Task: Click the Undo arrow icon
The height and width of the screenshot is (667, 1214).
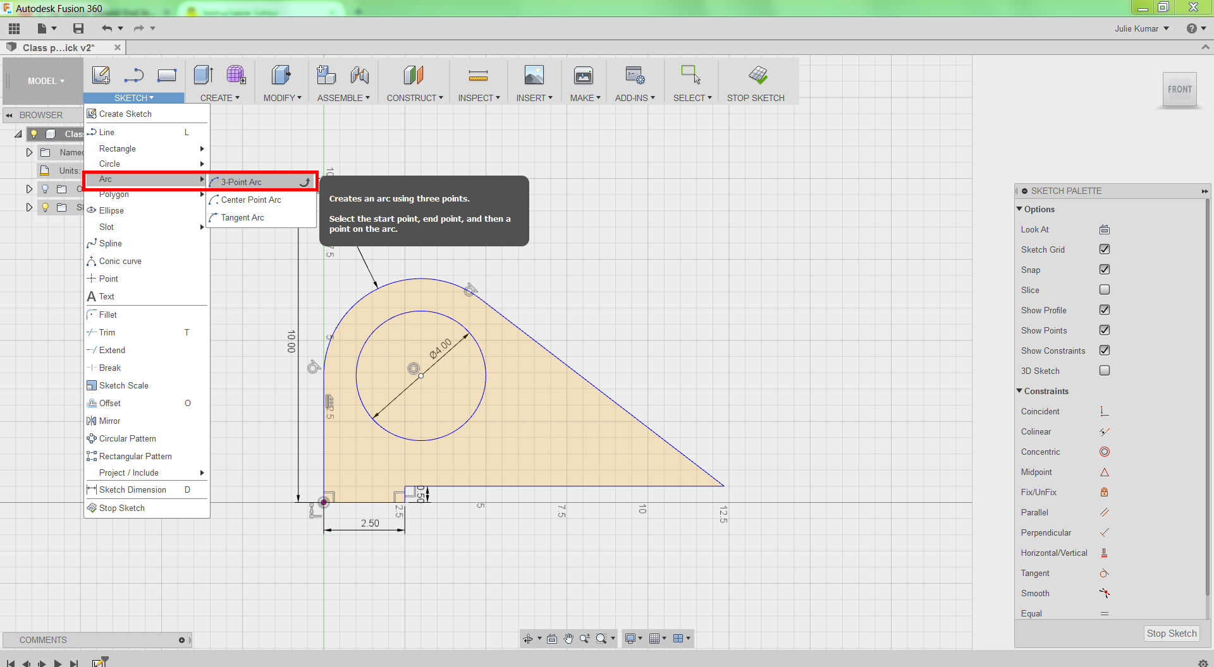Action: pyautogui.click(x=106, y=28)
